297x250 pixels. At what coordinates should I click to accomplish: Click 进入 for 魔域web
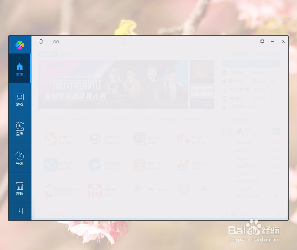[x=273, y=81]
